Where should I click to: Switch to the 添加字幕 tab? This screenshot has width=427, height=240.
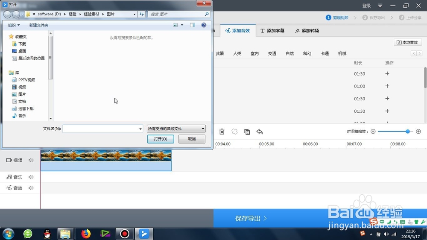pos(272,30)
